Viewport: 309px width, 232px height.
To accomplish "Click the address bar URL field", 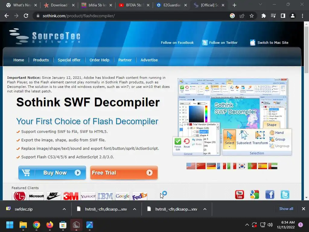I will (130, 16).
